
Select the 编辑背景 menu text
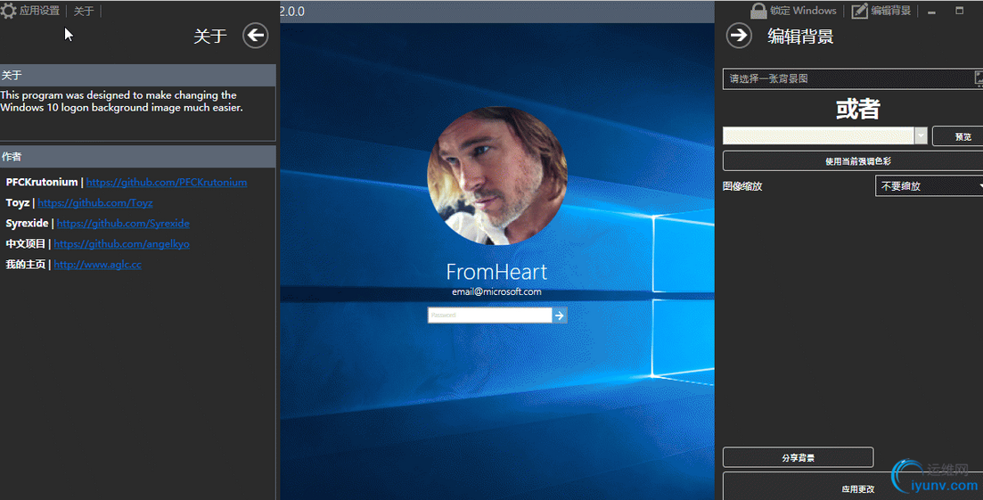pos(891,11)
